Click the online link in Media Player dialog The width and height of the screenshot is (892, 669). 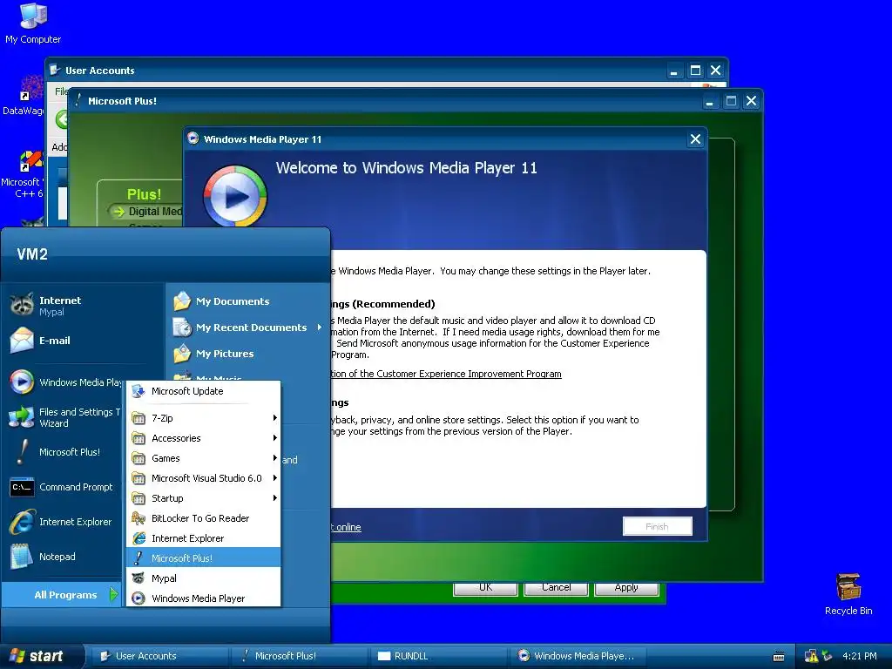point(346,527)
